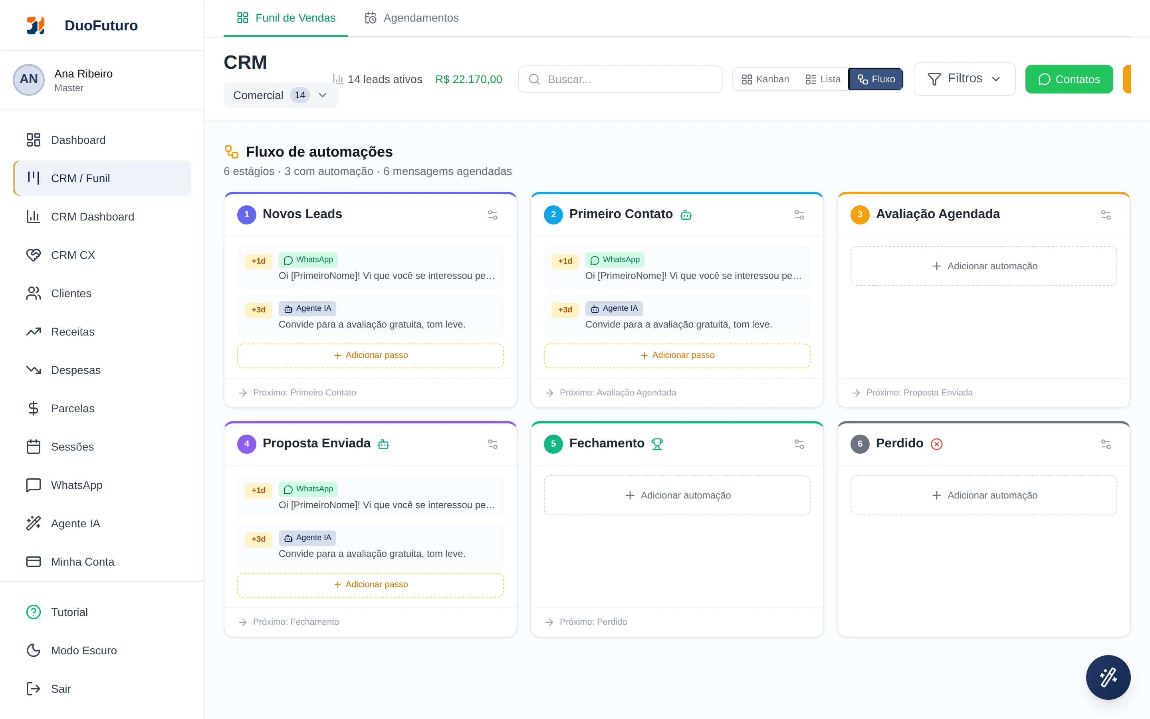Open Ana Ribeiro's AN avatar

pos(28,79)
